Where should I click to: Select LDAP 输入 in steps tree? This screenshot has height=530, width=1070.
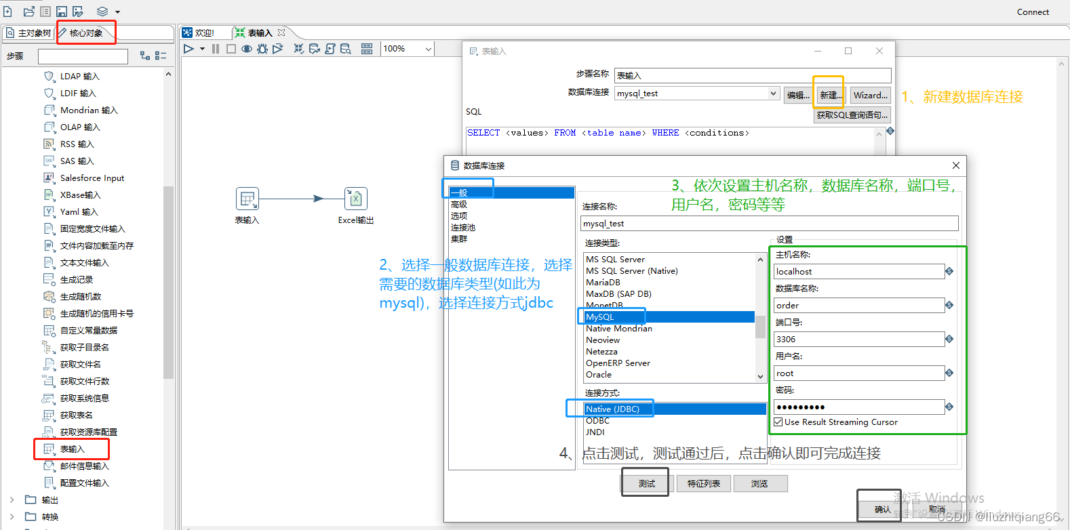[x=79, y=77]
